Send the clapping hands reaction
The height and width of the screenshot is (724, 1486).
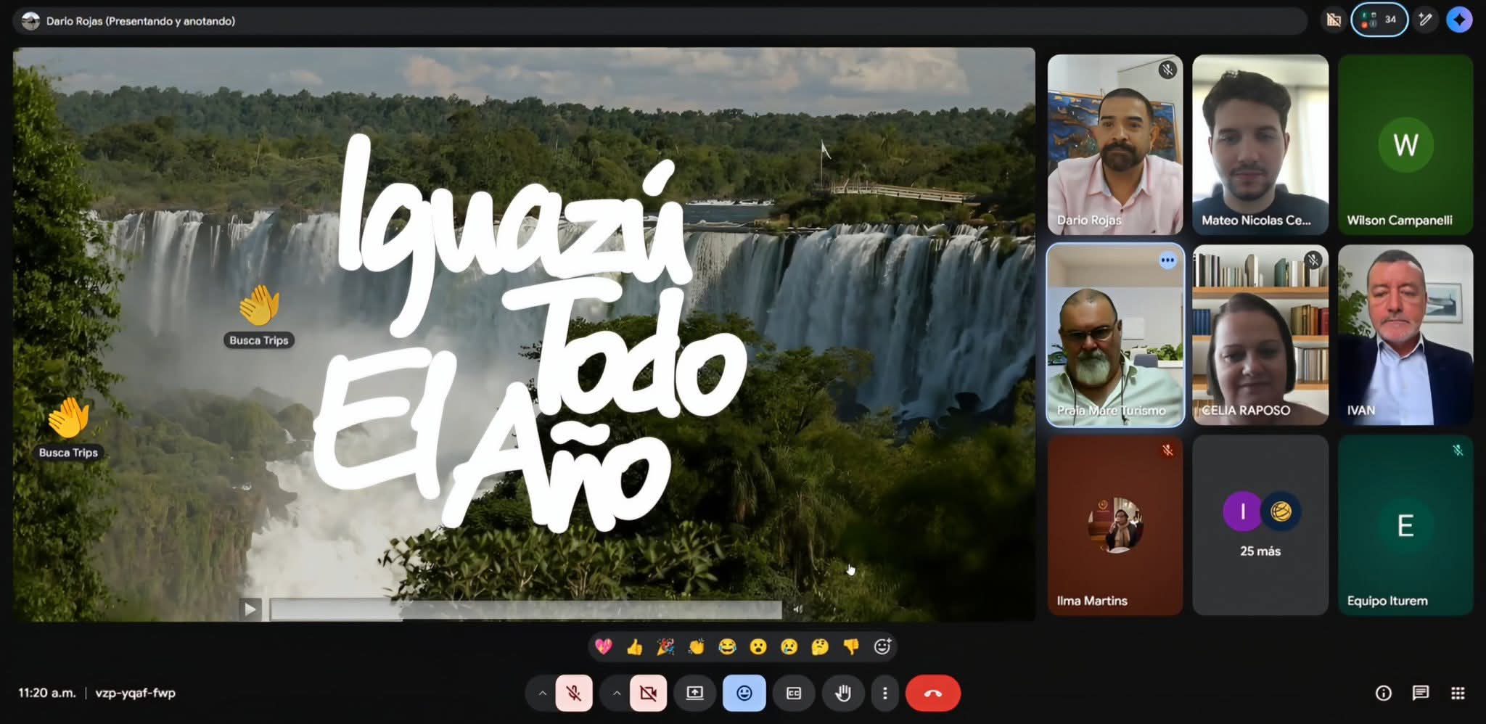click(696, 646)
